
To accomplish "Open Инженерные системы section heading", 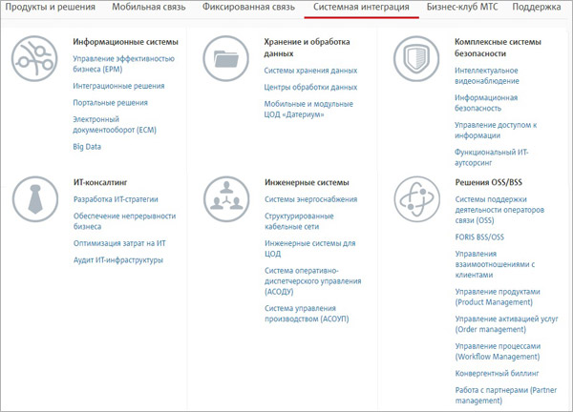I will pyautogui.click(x=307, y=182).
